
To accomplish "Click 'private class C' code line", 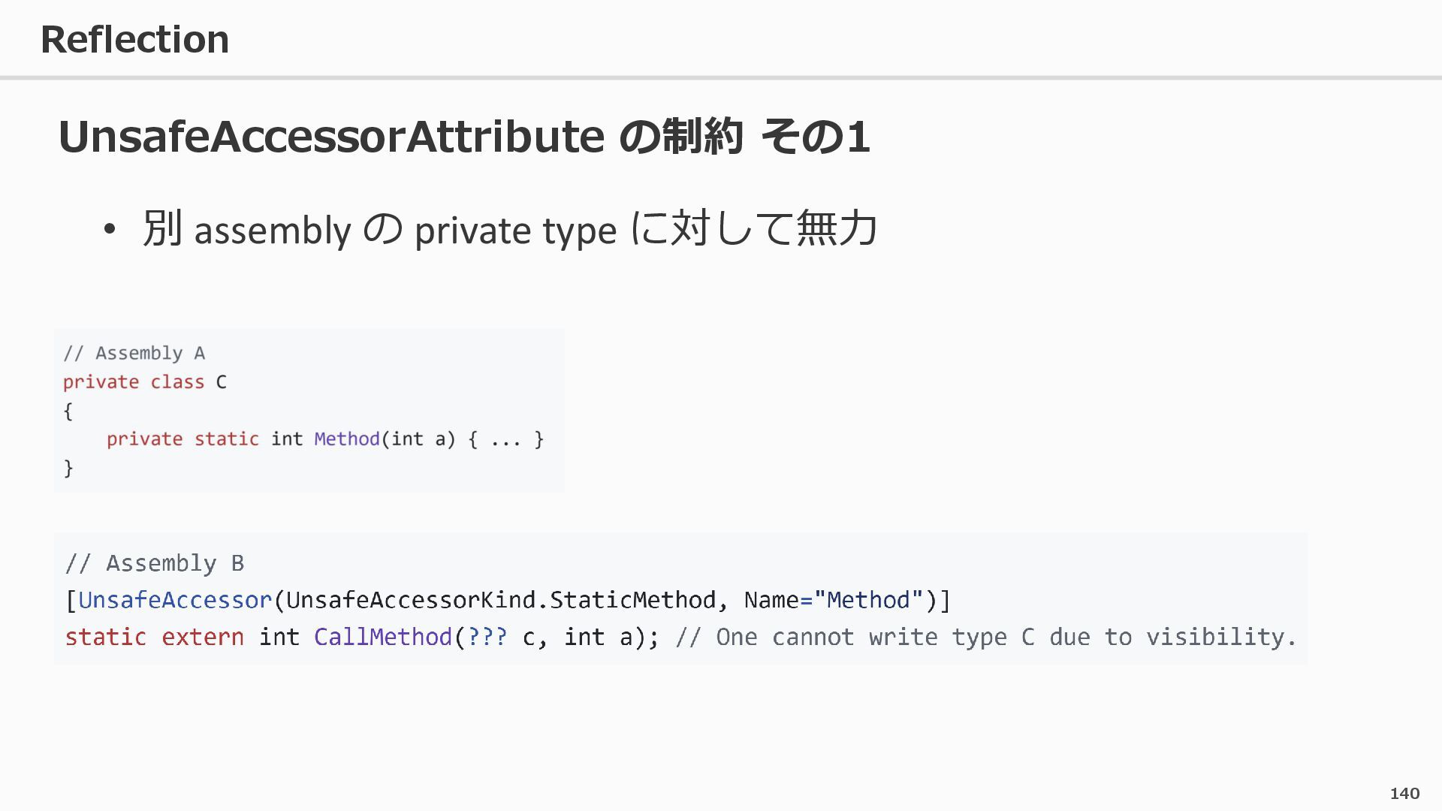I will [x=144, y=382].
